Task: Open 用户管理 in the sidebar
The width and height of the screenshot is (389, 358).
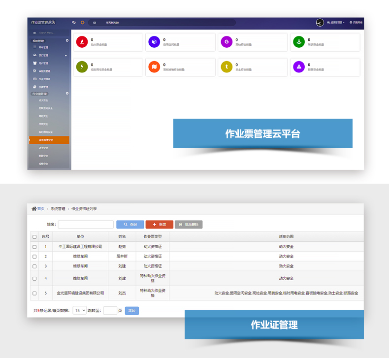Action: click(x=43, y=64)
